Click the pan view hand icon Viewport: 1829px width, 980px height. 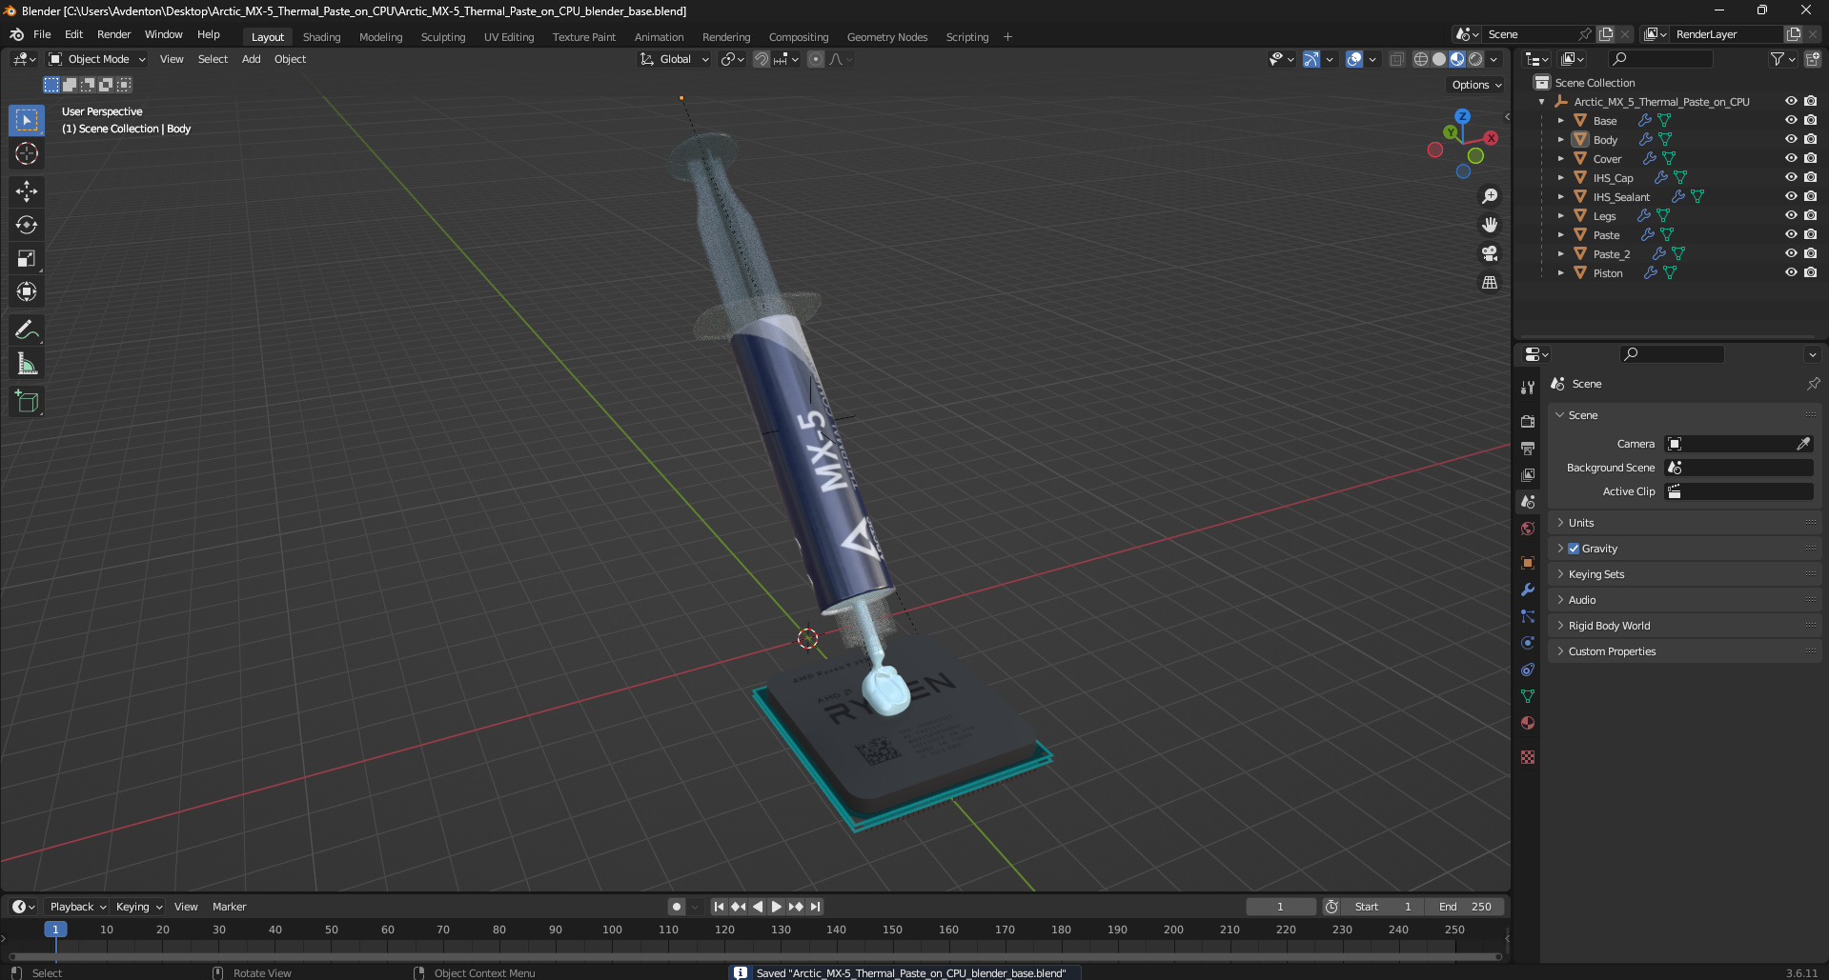1490,225
